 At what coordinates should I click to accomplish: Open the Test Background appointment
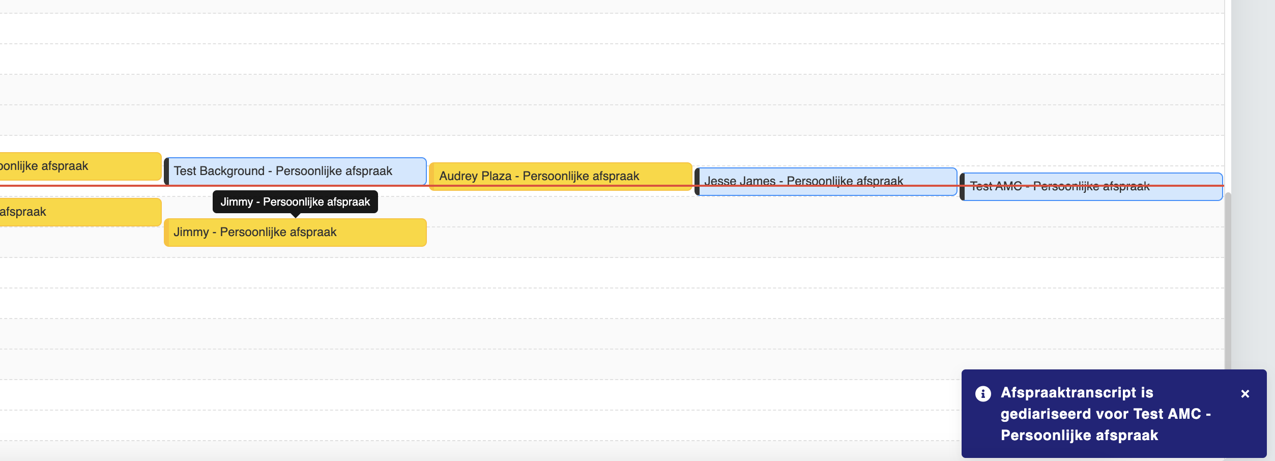[x=295, y=171]
